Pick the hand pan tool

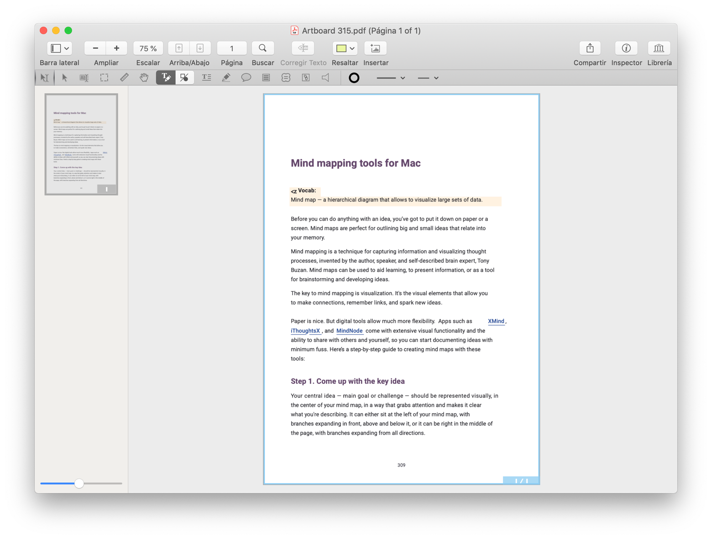[x=143, y=78]
